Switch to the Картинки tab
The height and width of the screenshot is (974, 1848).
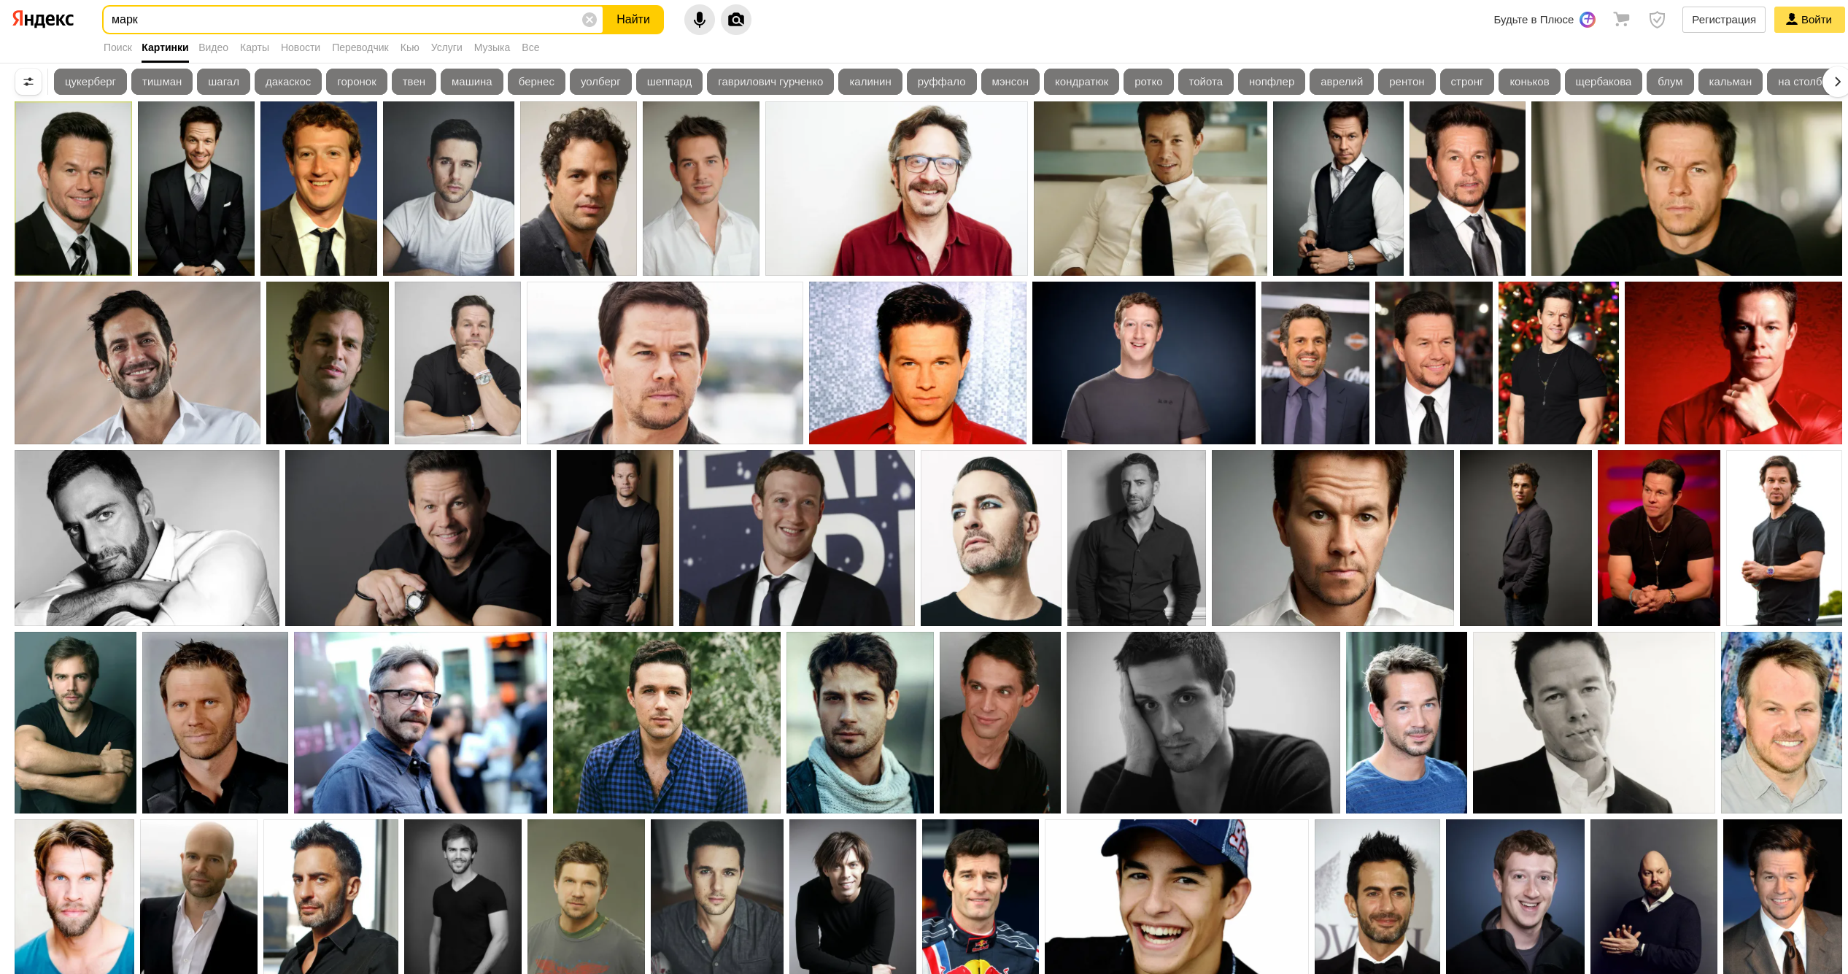pyautogui.click(x=165, y=47)
